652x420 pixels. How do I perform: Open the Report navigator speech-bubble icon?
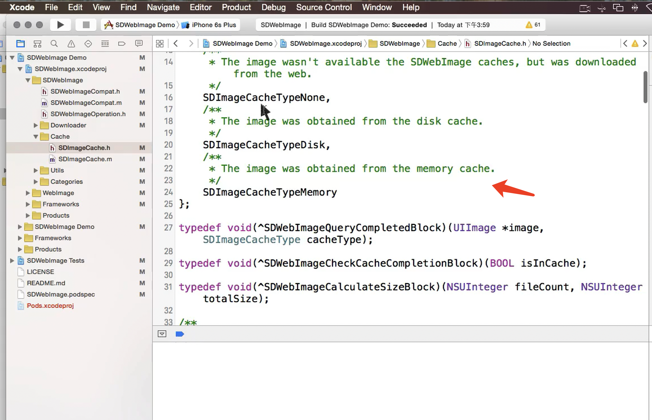click(x=139, y=44)
